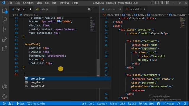
Task: Choose .container autocomplete suggestion
Action: click(68, 78)
